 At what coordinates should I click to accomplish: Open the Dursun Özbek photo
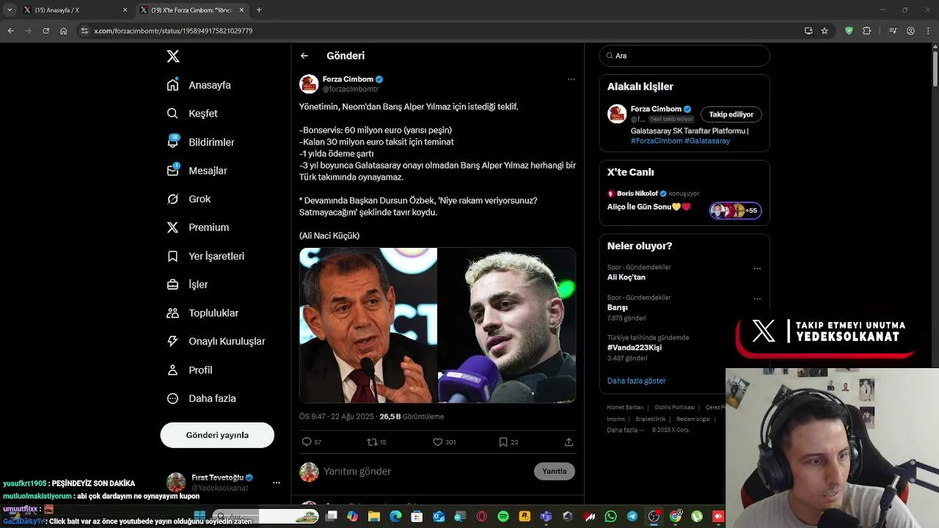[368, 326]
